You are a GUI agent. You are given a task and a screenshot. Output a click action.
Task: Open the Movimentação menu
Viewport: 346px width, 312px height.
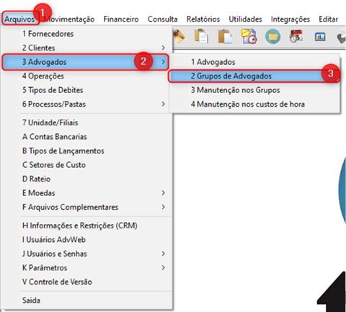click(70, 19)
